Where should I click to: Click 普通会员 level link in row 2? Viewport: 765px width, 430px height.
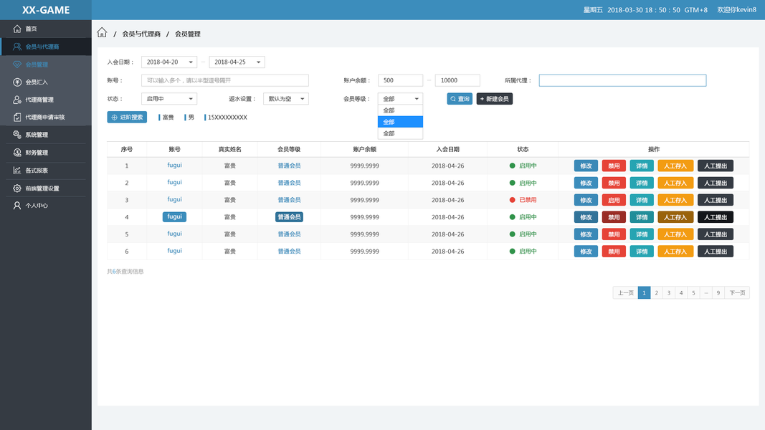[289, 183]
